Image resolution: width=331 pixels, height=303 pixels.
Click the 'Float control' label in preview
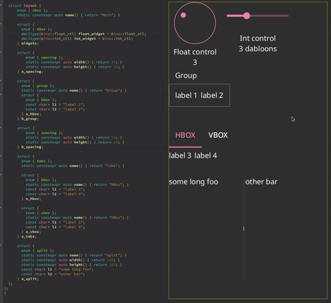tap(195, 52)
